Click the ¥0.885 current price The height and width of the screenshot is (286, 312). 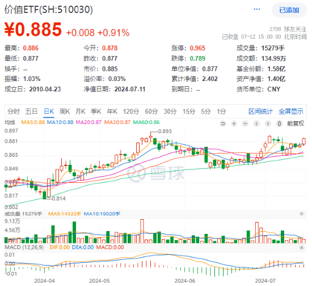[x=33, y=29]
